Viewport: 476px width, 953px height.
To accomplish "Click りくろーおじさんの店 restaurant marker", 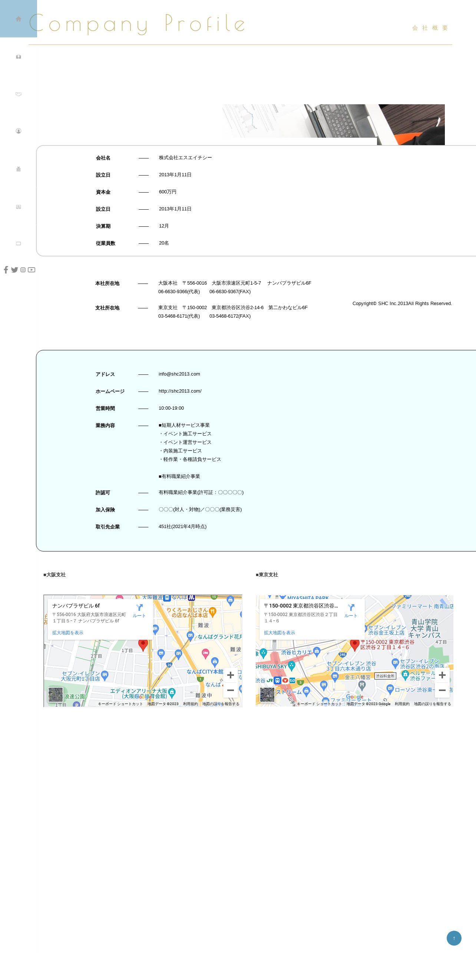I will click(212, 612).
